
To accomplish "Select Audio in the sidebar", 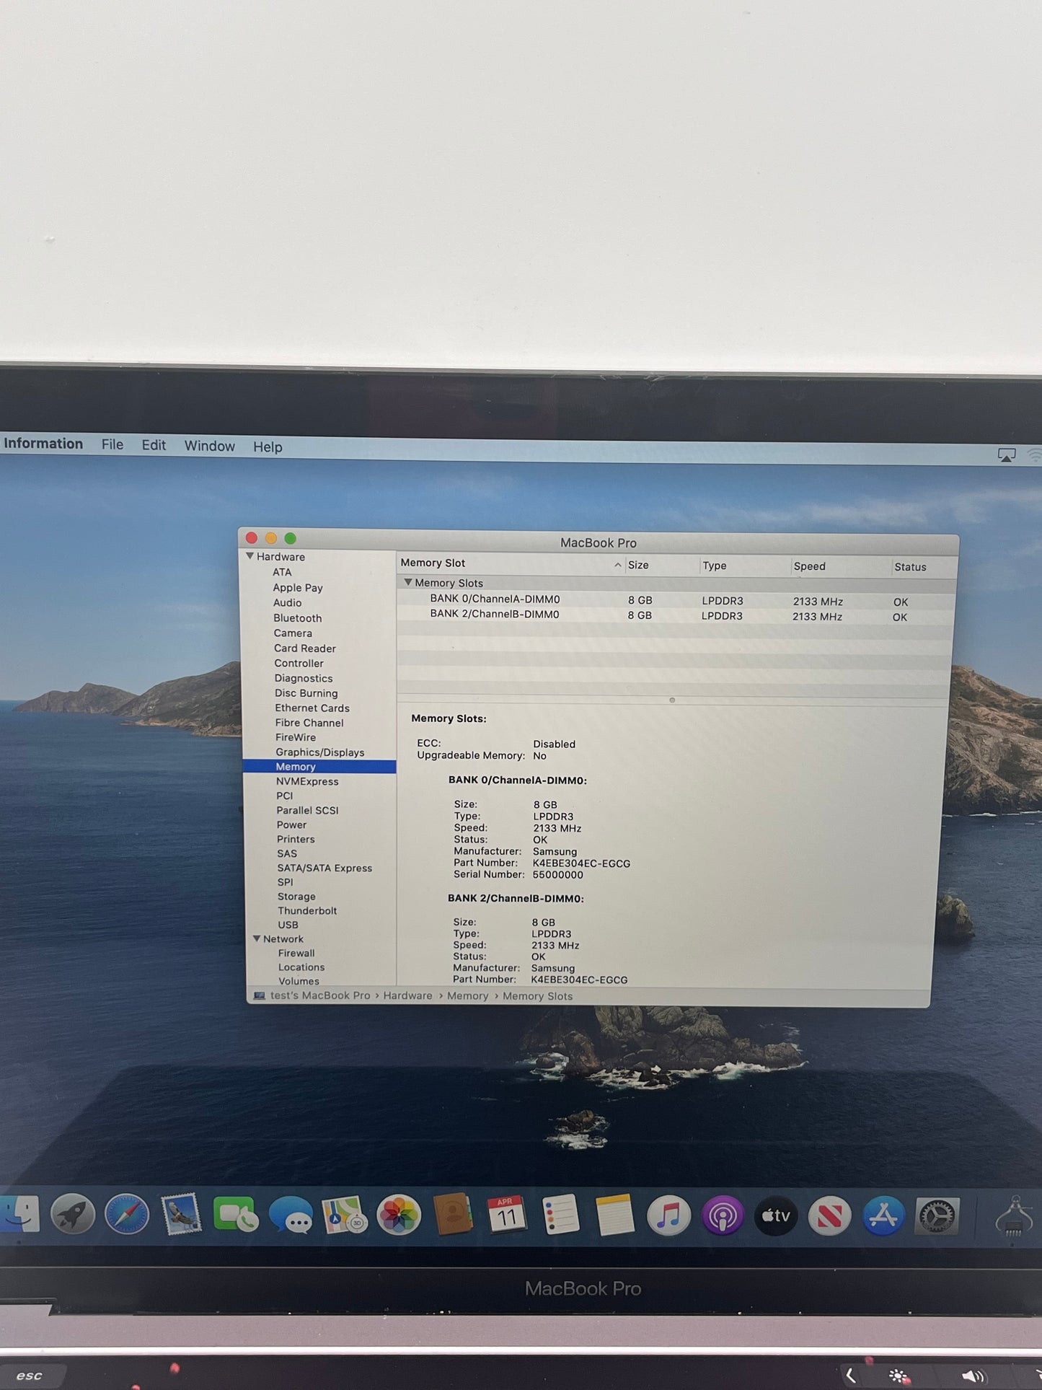I will 287,603.
